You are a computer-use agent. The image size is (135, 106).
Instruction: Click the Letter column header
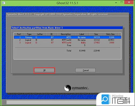pos(40,34)
